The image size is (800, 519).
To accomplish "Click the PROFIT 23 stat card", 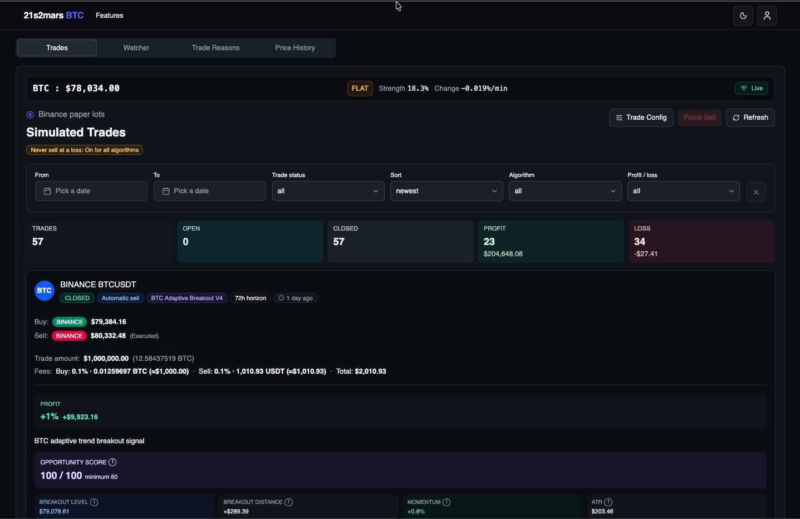I will click(x=551, y=242).
